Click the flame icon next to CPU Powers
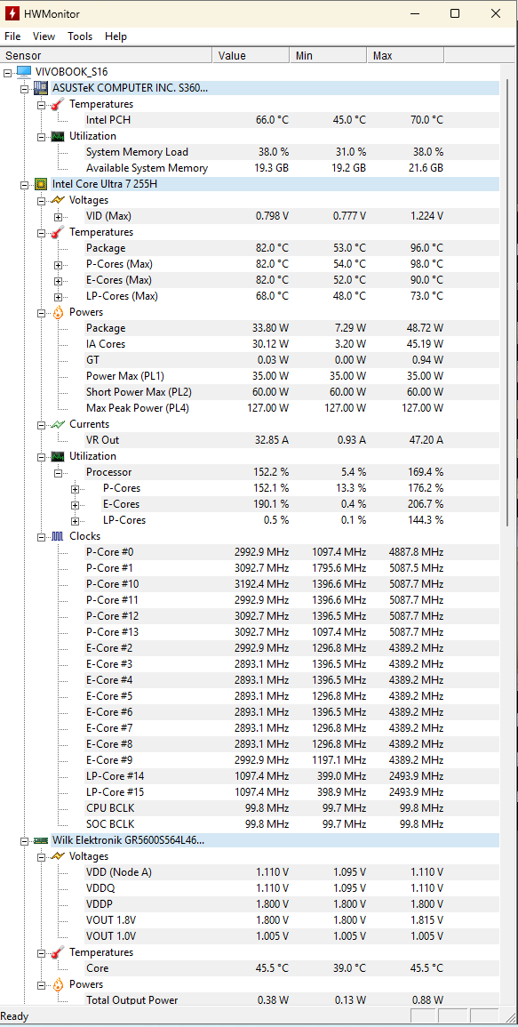This screenshot has width=518, height=1027. (59, 312)
